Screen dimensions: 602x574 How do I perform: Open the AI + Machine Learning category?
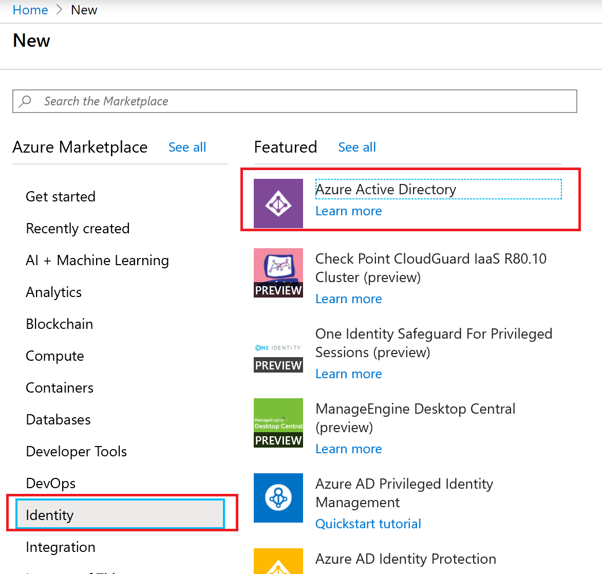point(97,260)
